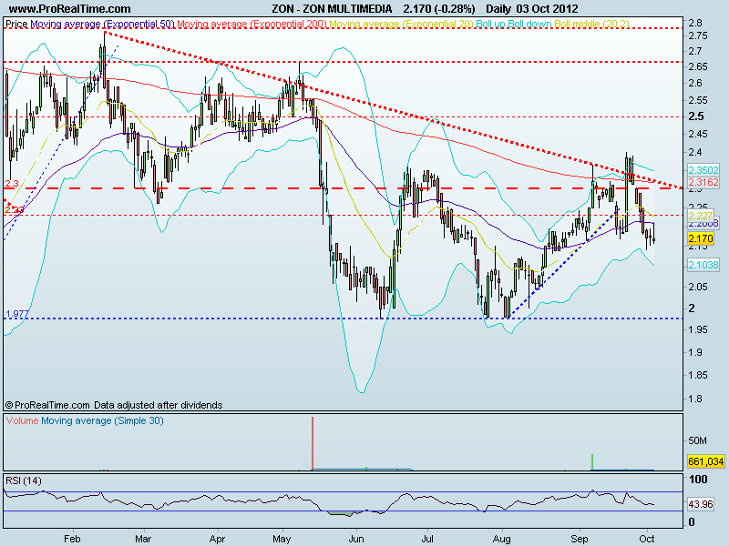Click the Mar date axis label
The width and height of the screenshot is (729, 546).
pos(143,539)
